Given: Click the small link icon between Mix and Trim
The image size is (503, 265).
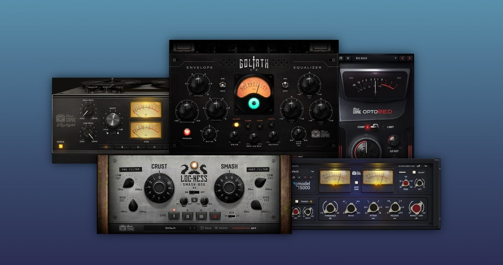Looking at the screenshot, I should point(194,200).
